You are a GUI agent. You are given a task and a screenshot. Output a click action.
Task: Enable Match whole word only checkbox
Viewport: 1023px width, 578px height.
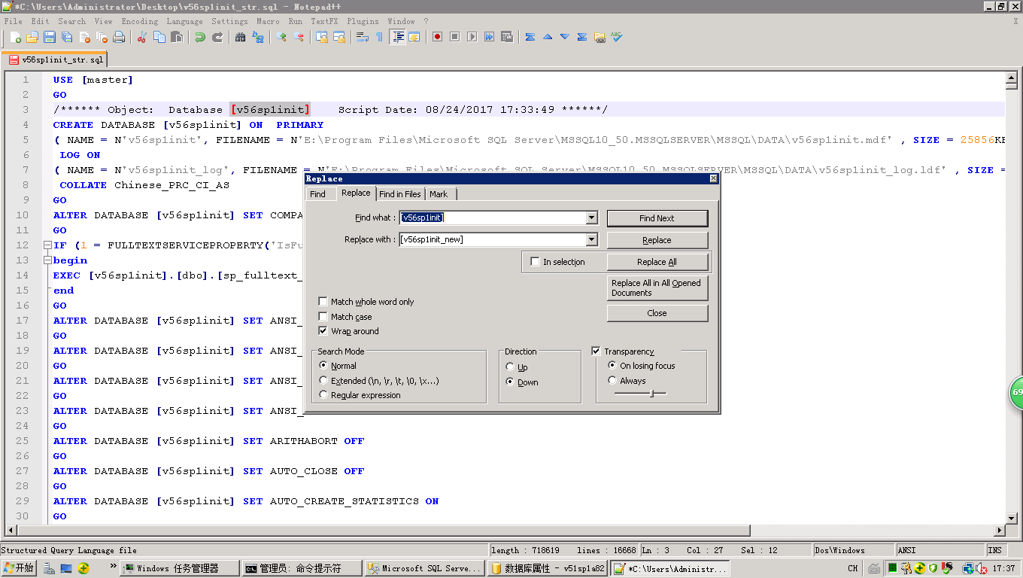[323, 302]
